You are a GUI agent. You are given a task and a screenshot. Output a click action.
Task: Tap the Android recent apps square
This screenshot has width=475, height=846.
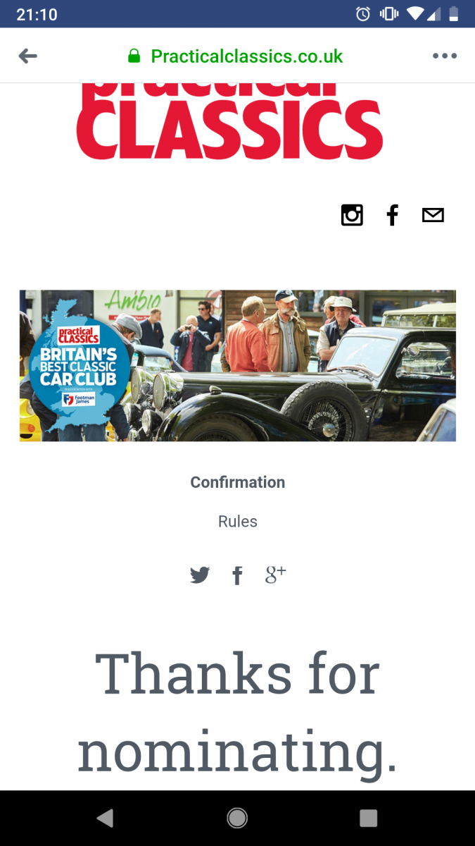click(x=368, y=818)
